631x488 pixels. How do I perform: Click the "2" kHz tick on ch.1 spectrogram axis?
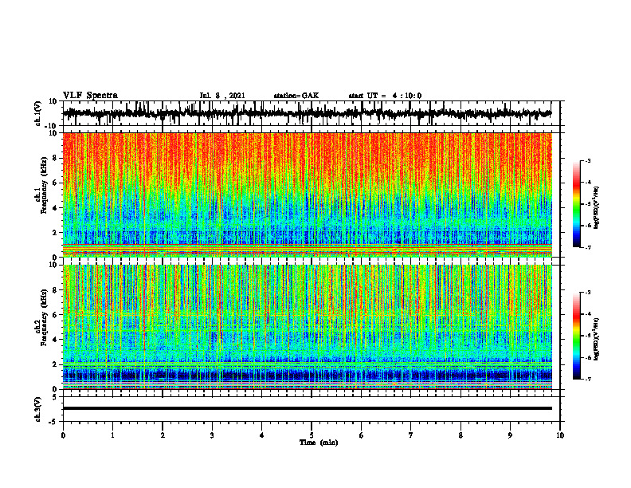point(56,233)
